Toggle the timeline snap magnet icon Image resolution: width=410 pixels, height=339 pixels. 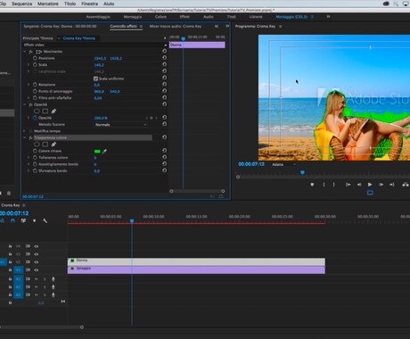click(12, 220)
